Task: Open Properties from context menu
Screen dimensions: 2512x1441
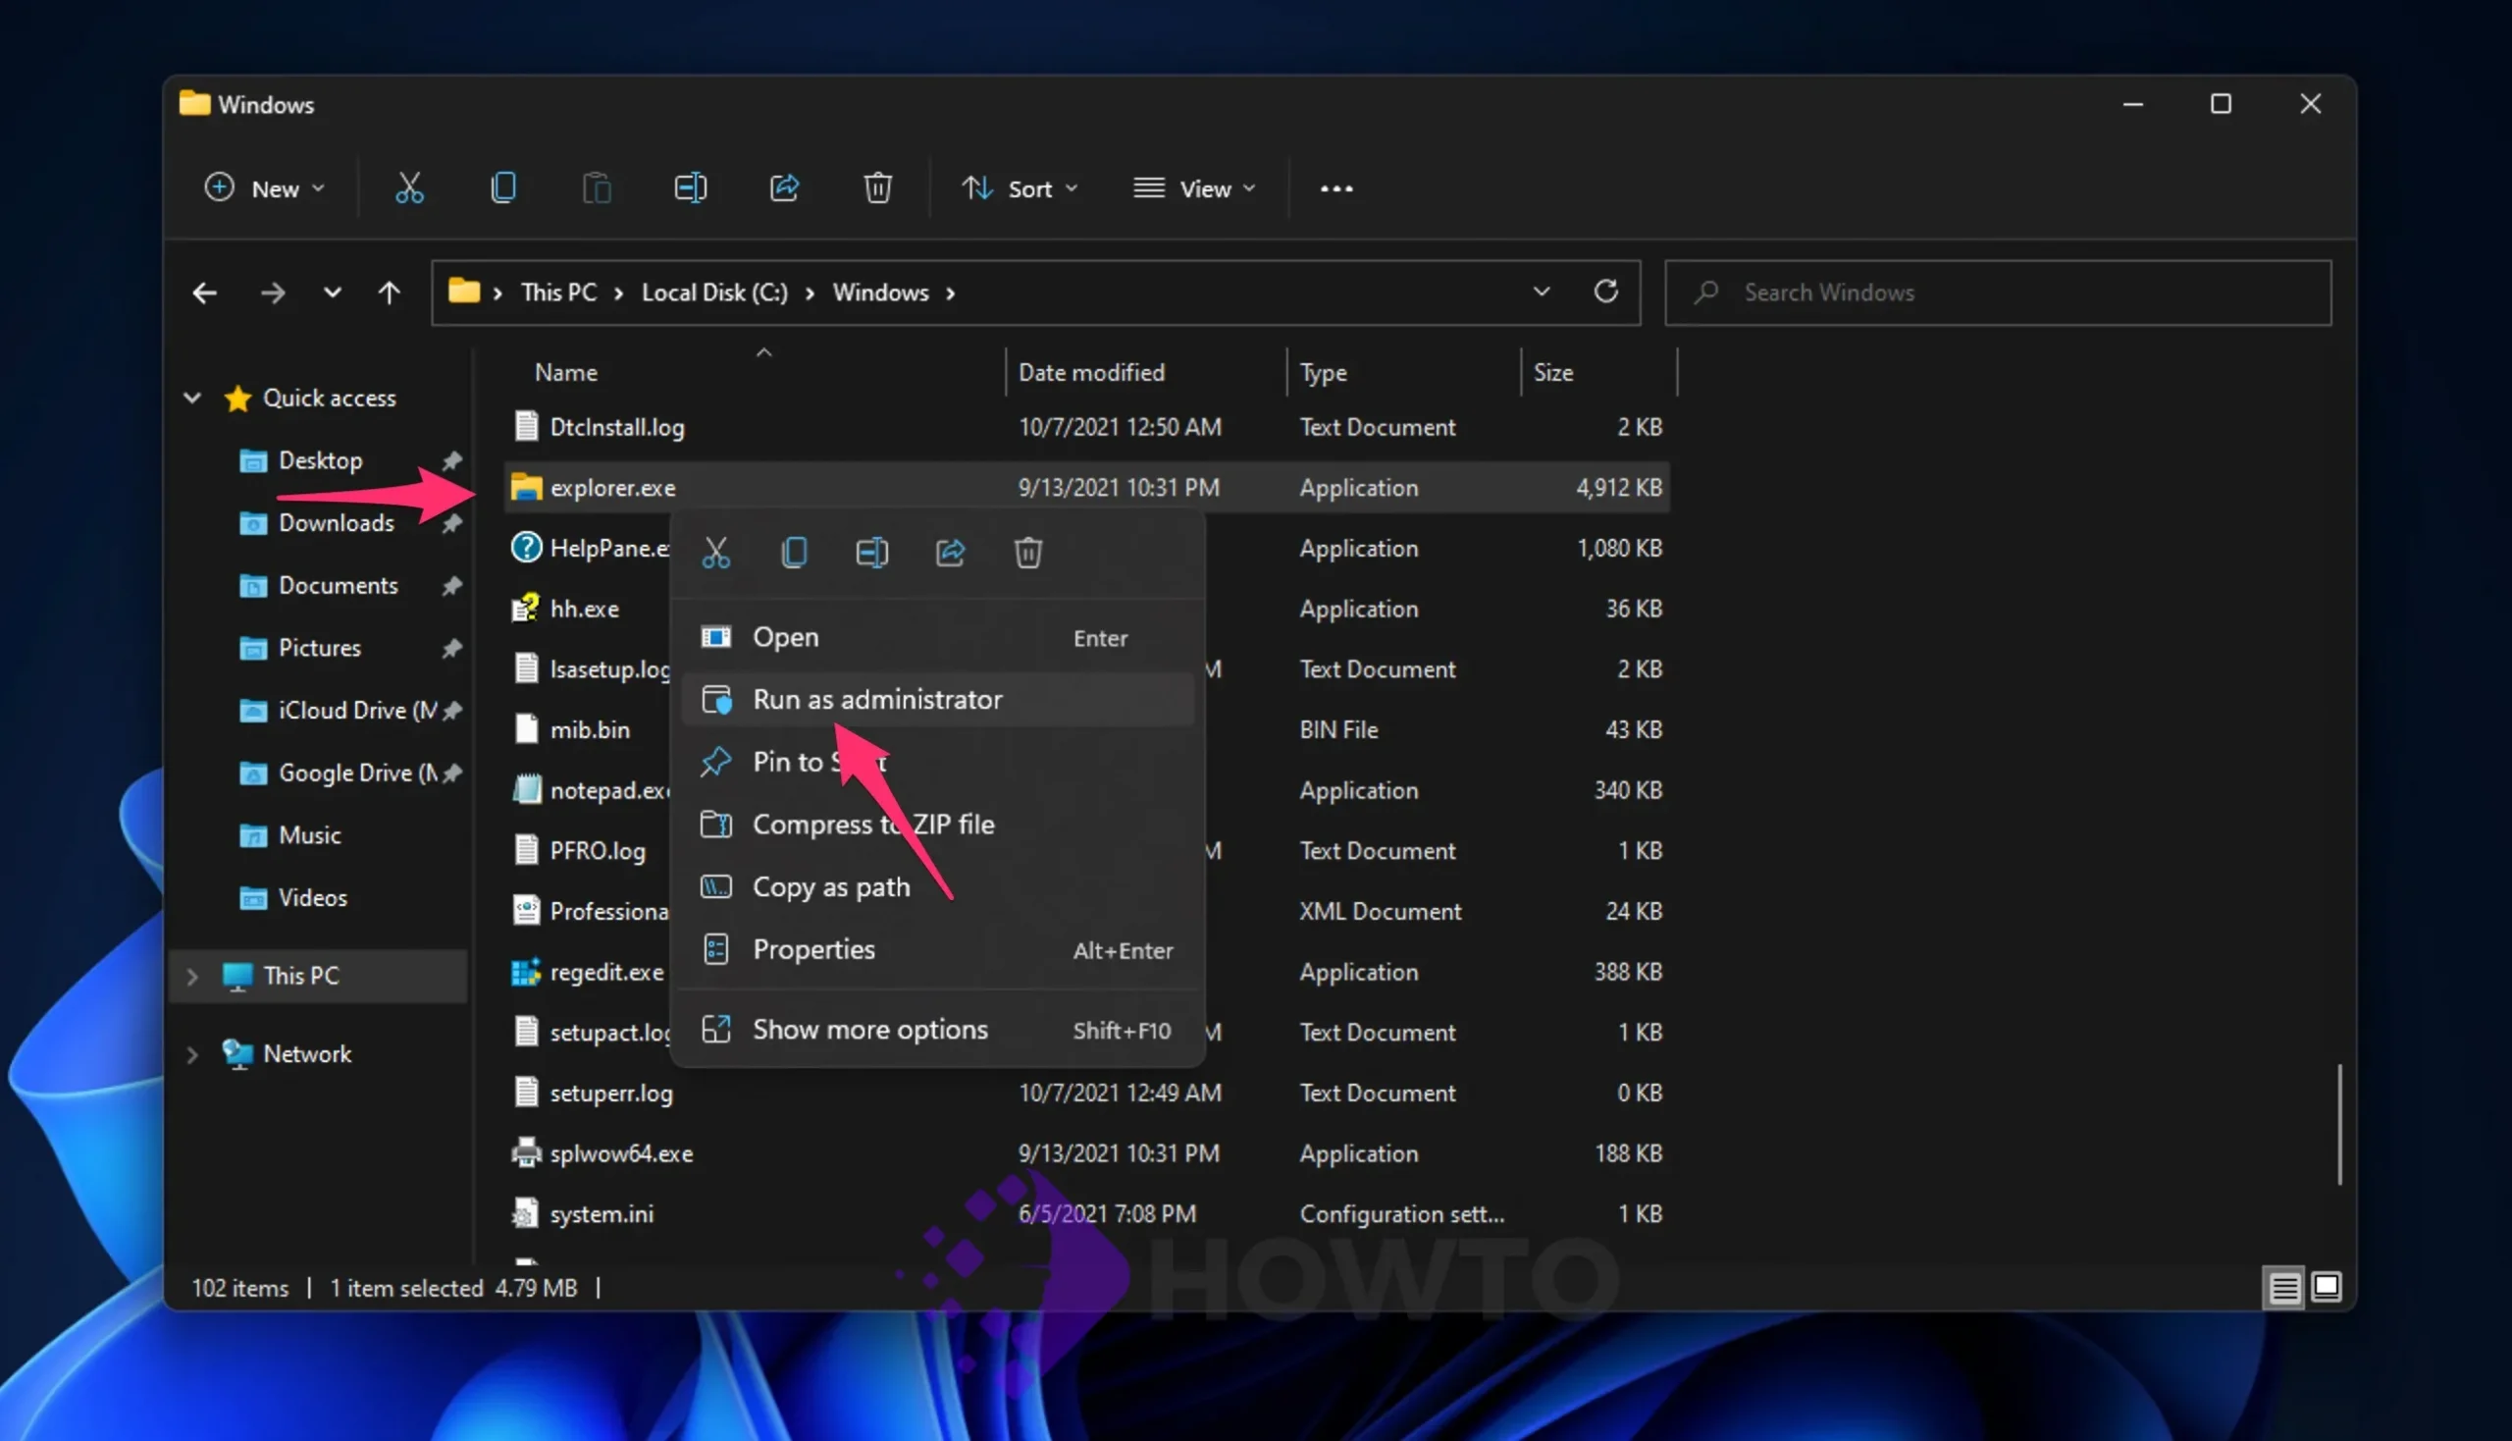Action: coord(938,950)
